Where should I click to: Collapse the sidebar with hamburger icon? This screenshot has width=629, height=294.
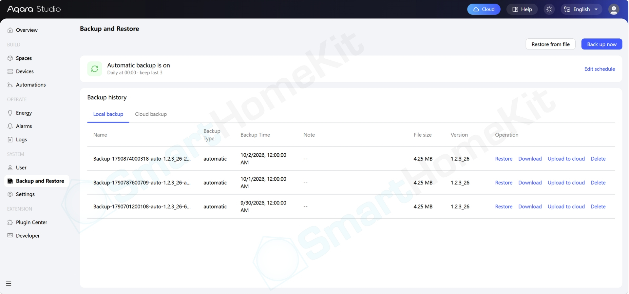point(9,284)
